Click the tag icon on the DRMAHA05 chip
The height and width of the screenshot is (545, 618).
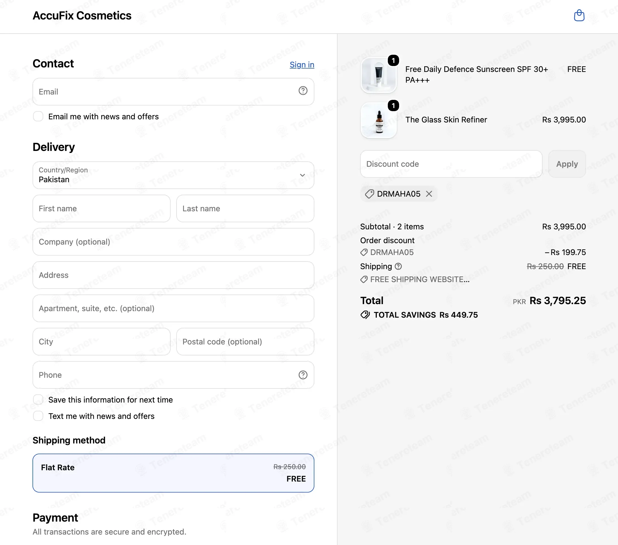click(369, 194)
